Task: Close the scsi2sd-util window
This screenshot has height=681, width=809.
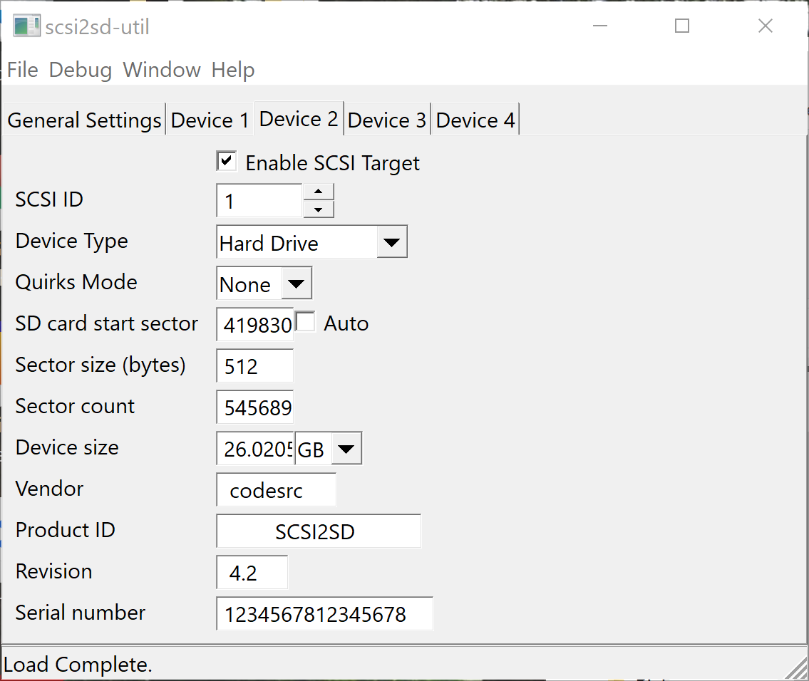Action: pos(766,26)
